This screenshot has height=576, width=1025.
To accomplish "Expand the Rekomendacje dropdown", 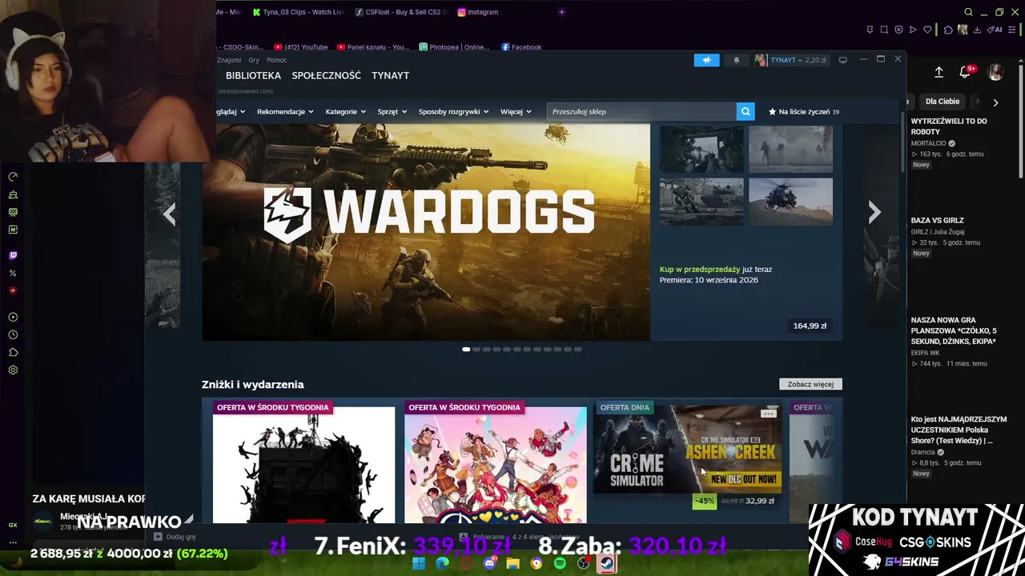I will 284,112.
